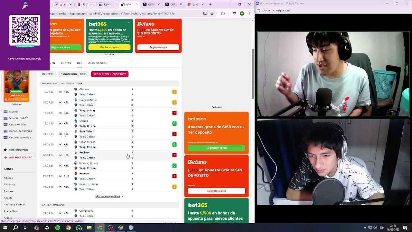The image size is (412, 232).
Task: Click the E badge for Busan Kyotong match
Action: (x=174, y=187)
